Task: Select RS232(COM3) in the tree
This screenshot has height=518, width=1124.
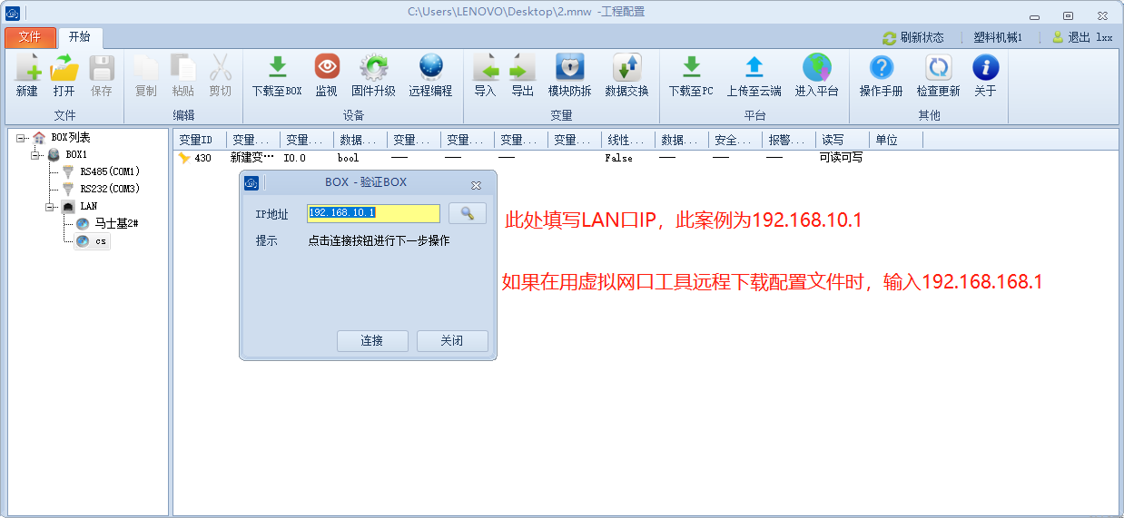Action: tap(110, 189)
